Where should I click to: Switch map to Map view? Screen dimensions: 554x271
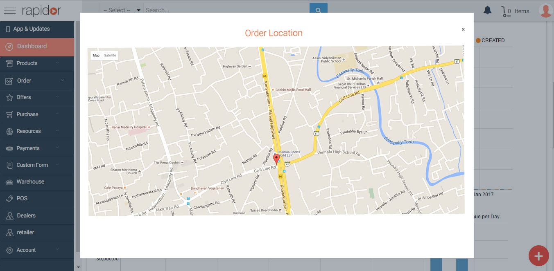[96, 56]
